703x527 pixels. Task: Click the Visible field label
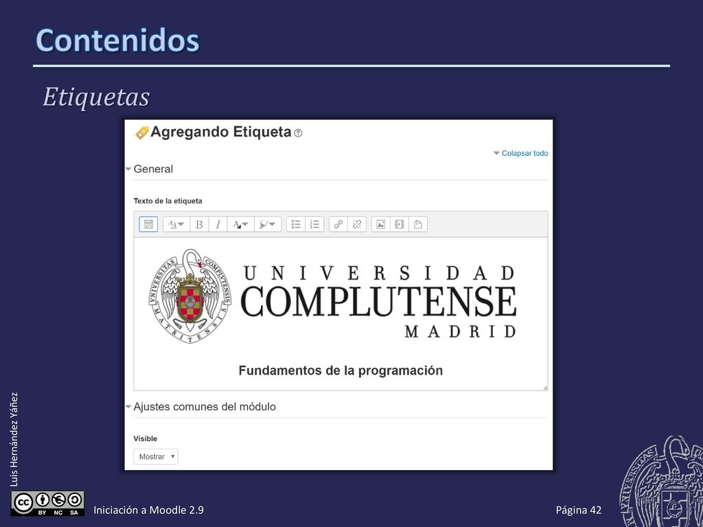pos(146,438)
